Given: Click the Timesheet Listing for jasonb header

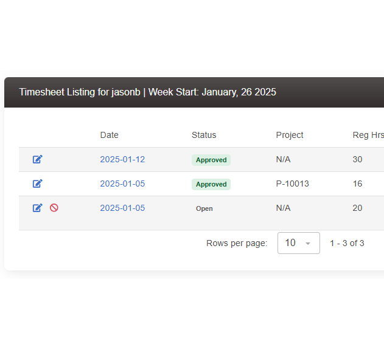Looking at the screenshot, I should (147, 92).
